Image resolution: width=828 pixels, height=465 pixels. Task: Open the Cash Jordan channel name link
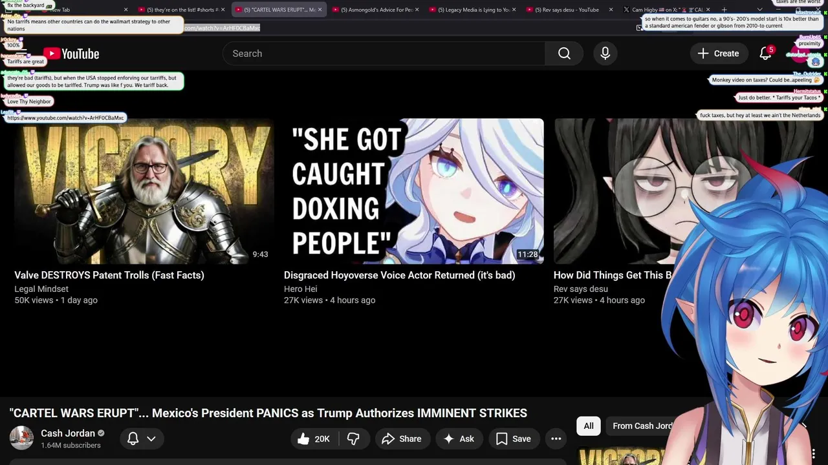click(68, 433)
